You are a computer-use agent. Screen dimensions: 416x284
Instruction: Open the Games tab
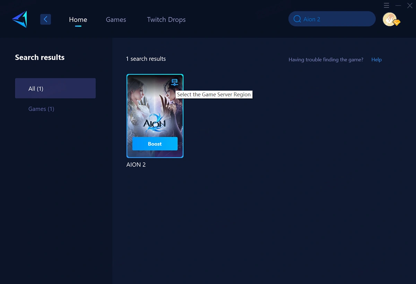(116, 19)
